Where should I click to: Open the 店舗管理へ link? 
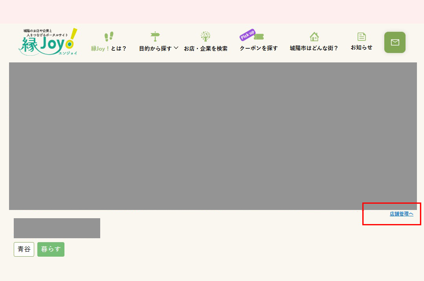[401, 214]
